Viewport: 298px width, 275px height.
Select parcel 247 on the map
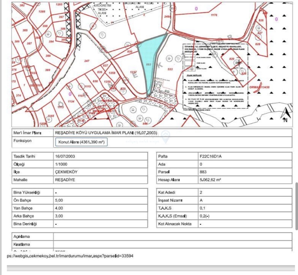[x=87, y=61]
